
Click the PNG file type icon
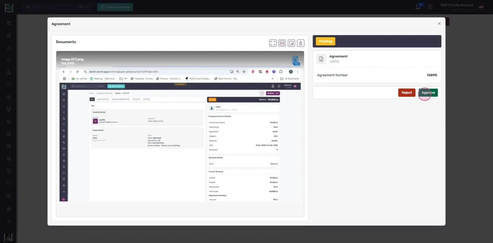coord(295,61)
